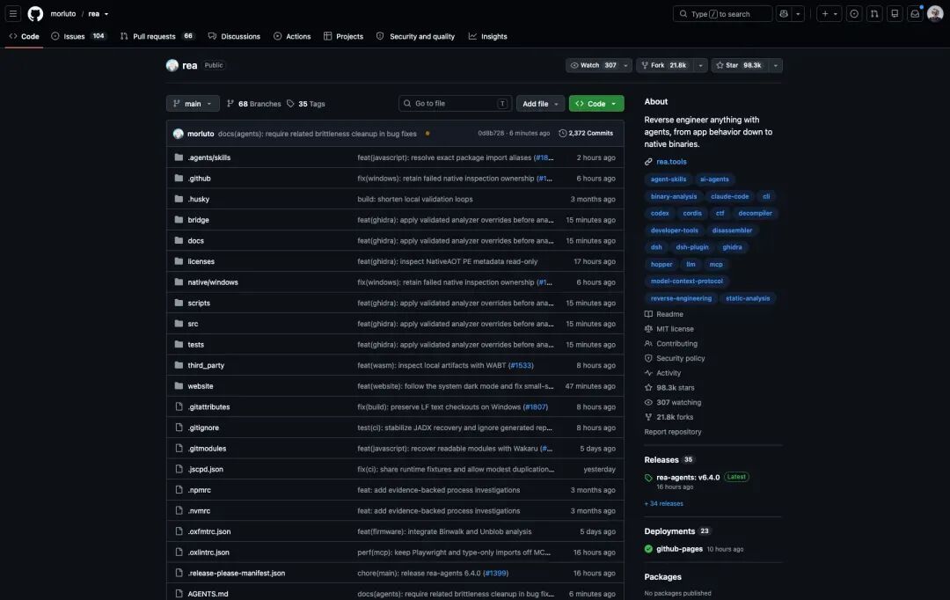View the 68 Branches link
Image resolution: width=950 pixels, height=600 pixels.
coord(254,104)
